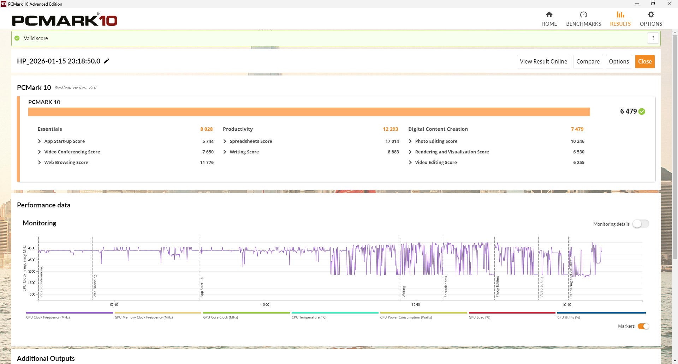
Task: Select GPU Load red legend bar
Action: point(512,313)
